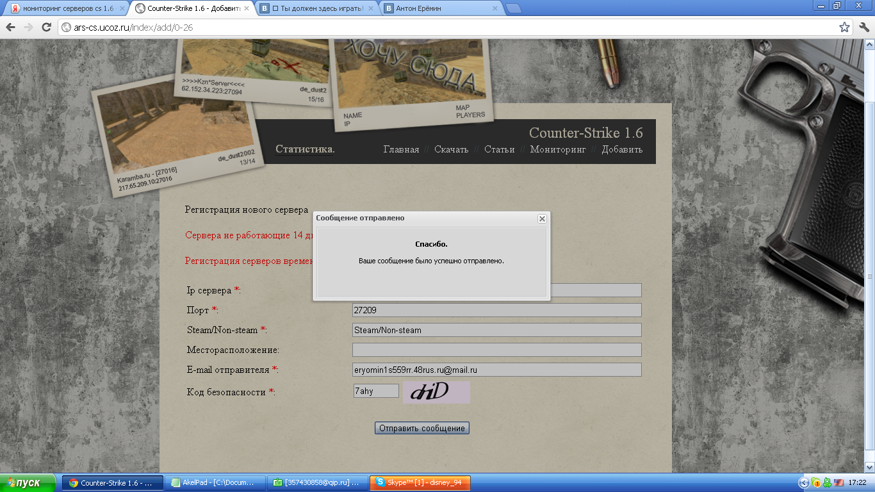Open the QIP chat window from taskbar

click(316, 483)
